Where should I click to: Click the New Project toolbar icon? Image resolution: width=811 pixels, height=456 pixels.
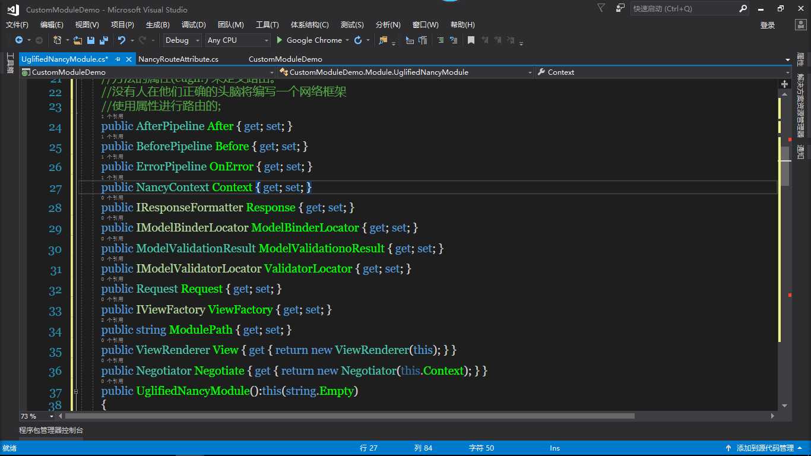58,40
